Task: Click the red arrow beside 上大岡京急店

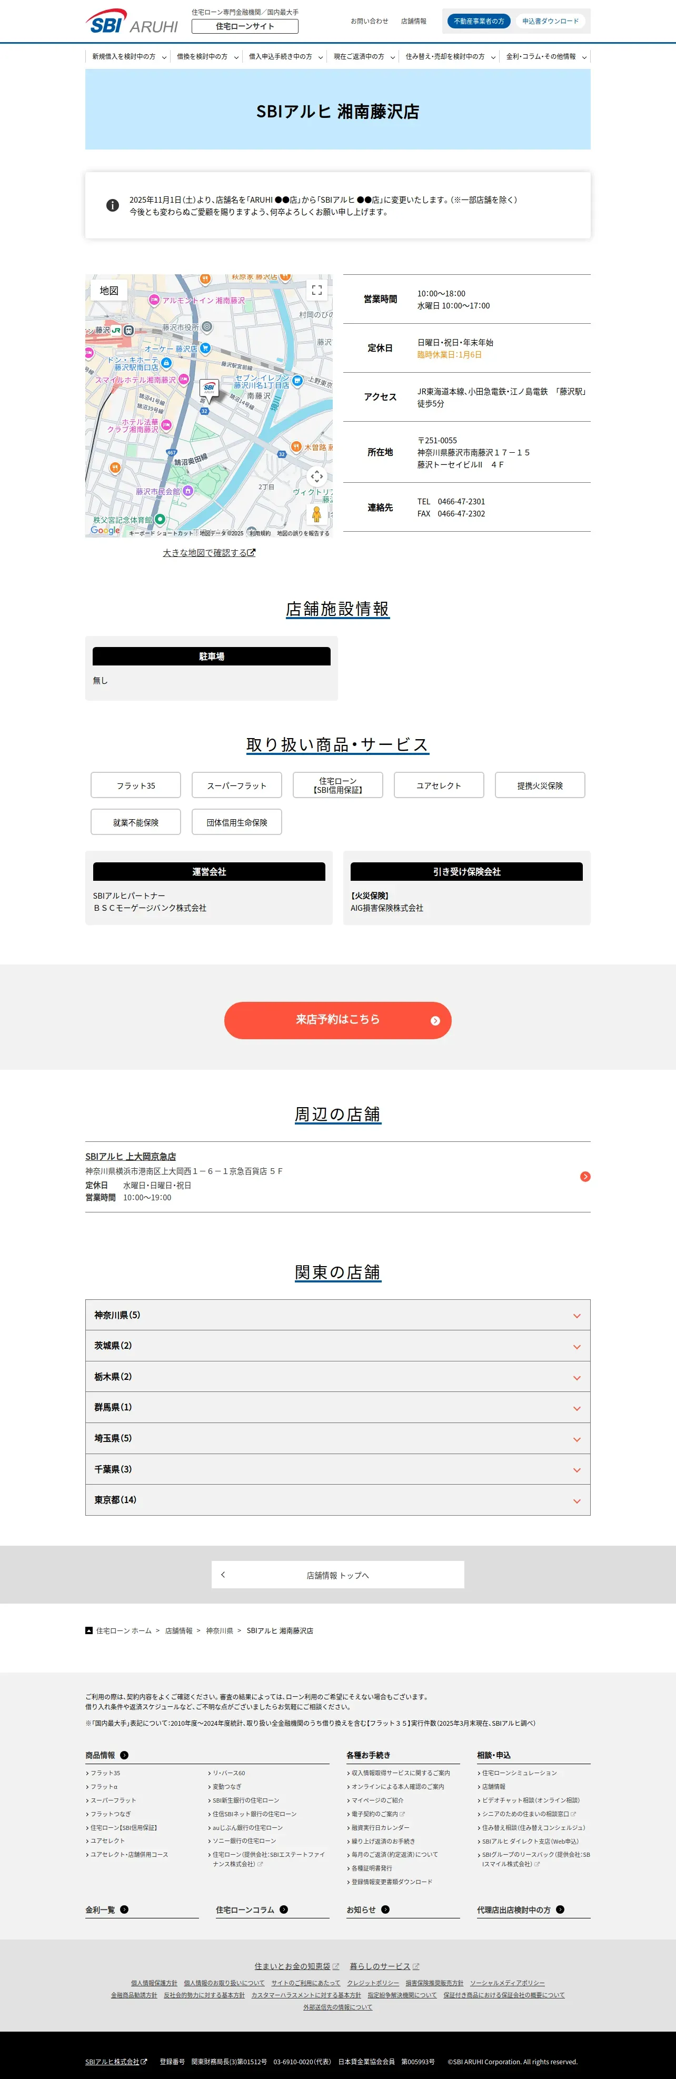Action: (x=585, y=1177)
